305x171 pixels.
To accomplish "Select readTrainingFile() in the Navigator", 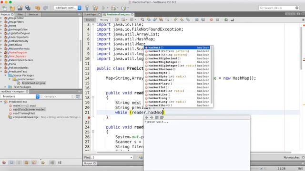I will point(24,114).
